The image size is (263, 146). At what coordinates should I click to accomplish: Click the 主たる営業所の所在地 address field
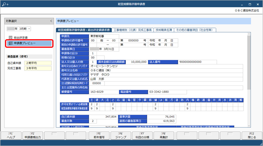[166, 88]
